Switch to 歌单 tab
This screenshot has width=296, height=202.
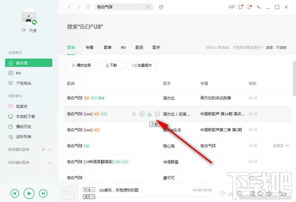pos(108,47)
